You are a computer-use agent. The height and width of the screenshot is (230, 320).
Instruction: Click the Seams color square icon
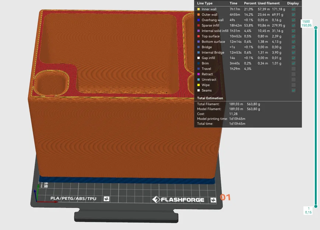(x=198, y=90)
